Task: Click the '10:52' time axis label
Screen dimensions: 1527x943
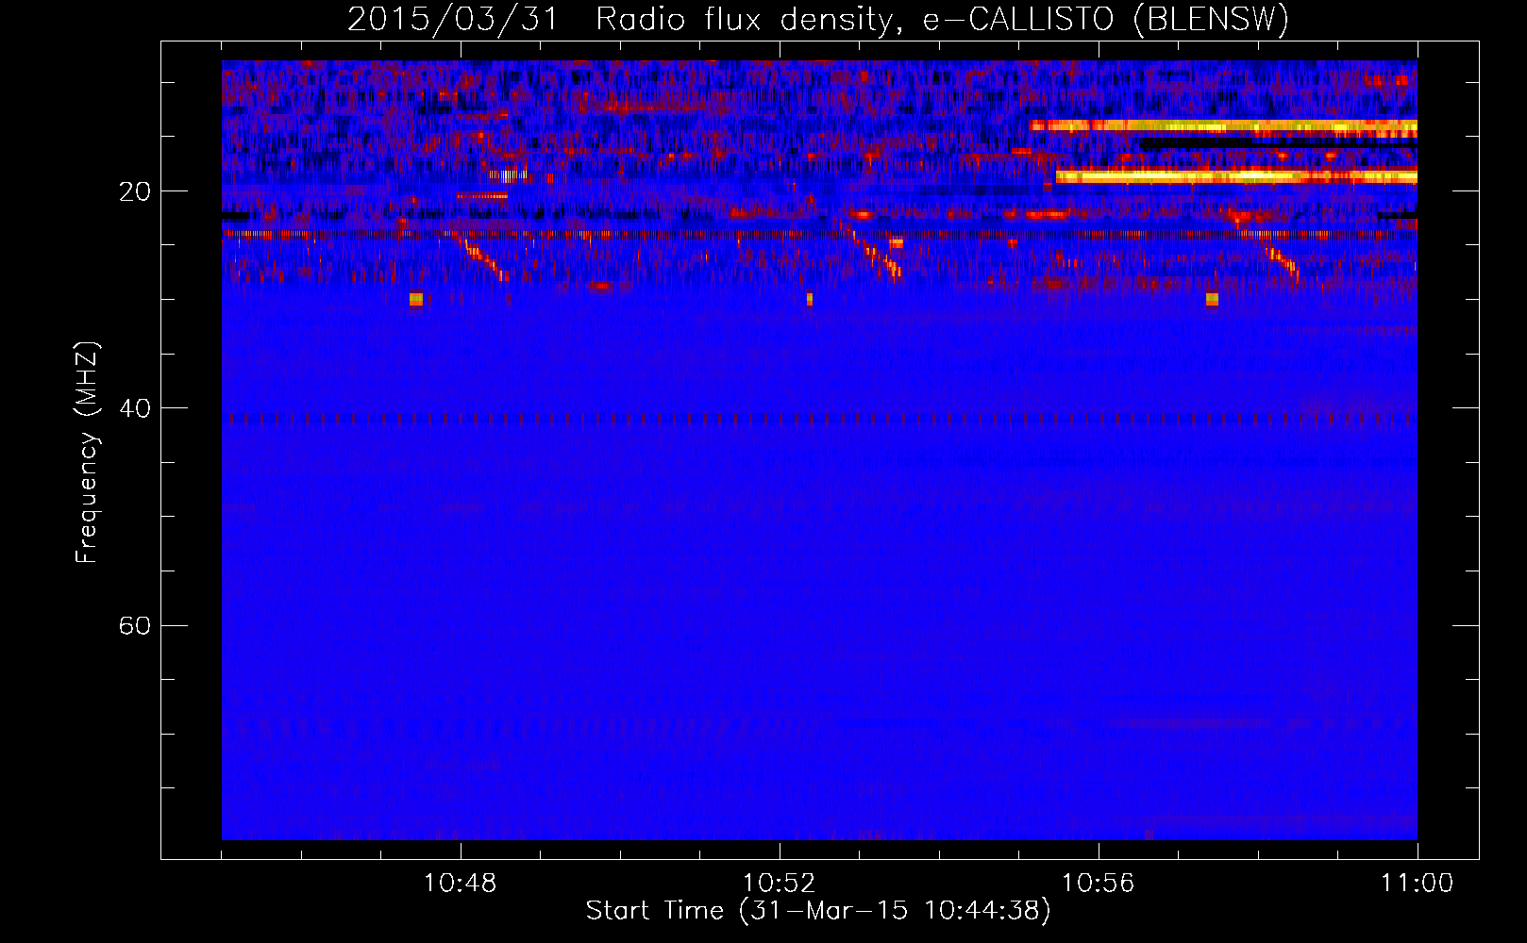Action: [x=780, y=884]
